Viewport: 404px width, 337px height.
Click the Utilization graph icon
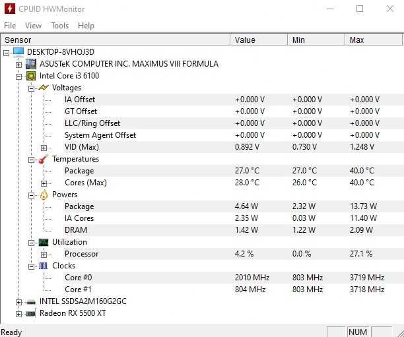point(44,242)
